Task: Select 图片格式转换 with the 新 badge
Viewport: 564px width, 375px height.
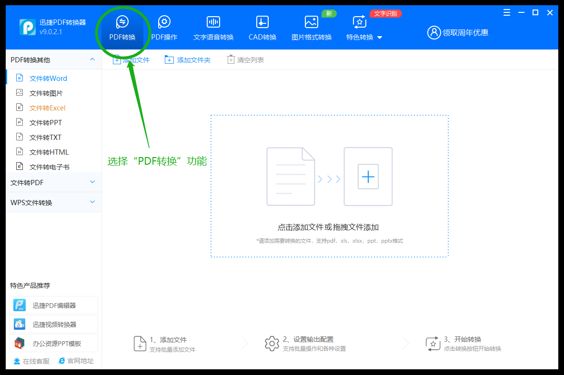Action: (312, 26)
